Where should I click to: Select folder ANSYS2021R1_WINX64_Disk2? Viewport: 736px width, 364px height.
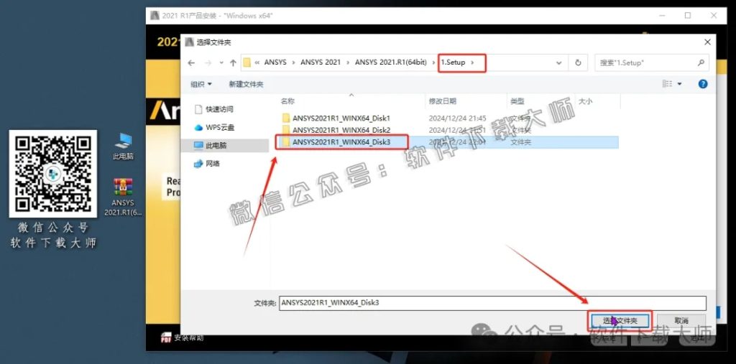pyautogui.click(x=341, y=130)
